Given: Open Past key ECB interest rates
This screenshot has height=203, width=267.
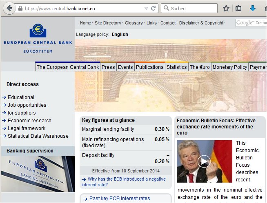Looking at the screenshot, I should coord(120,199).
